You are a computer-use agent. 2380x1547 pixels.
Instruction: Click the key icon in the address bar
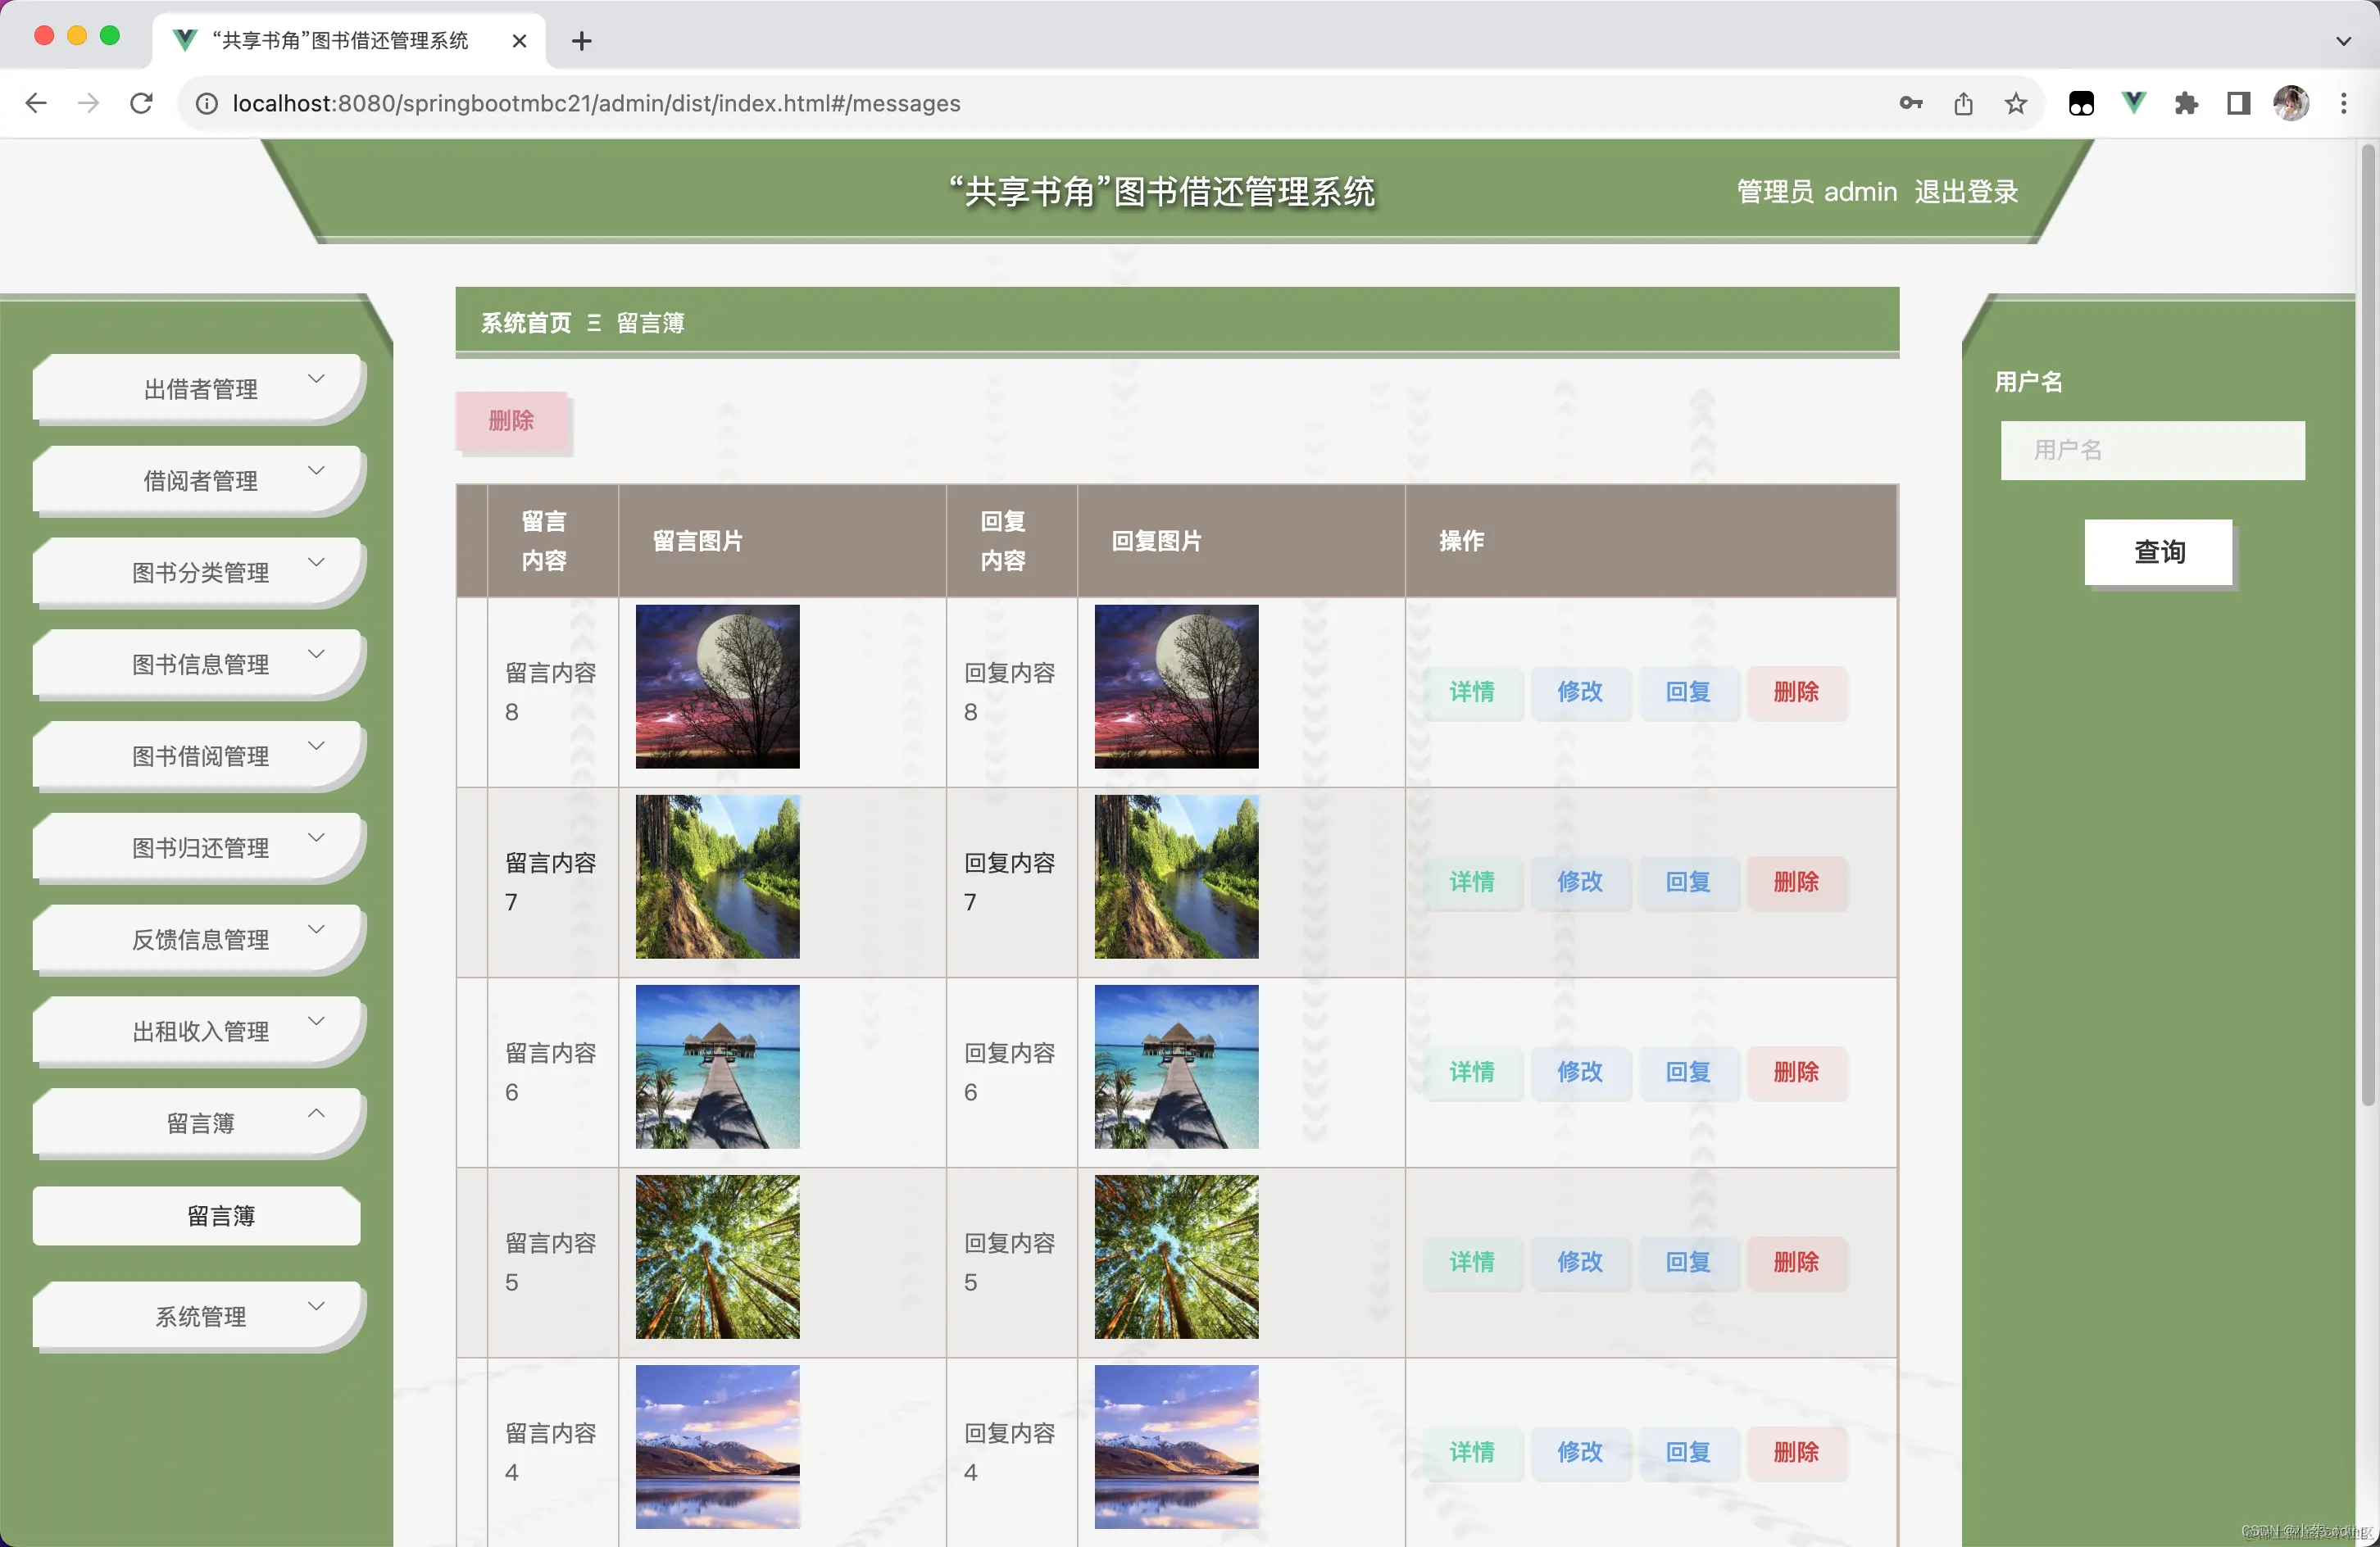click(x=1910, y=103)
